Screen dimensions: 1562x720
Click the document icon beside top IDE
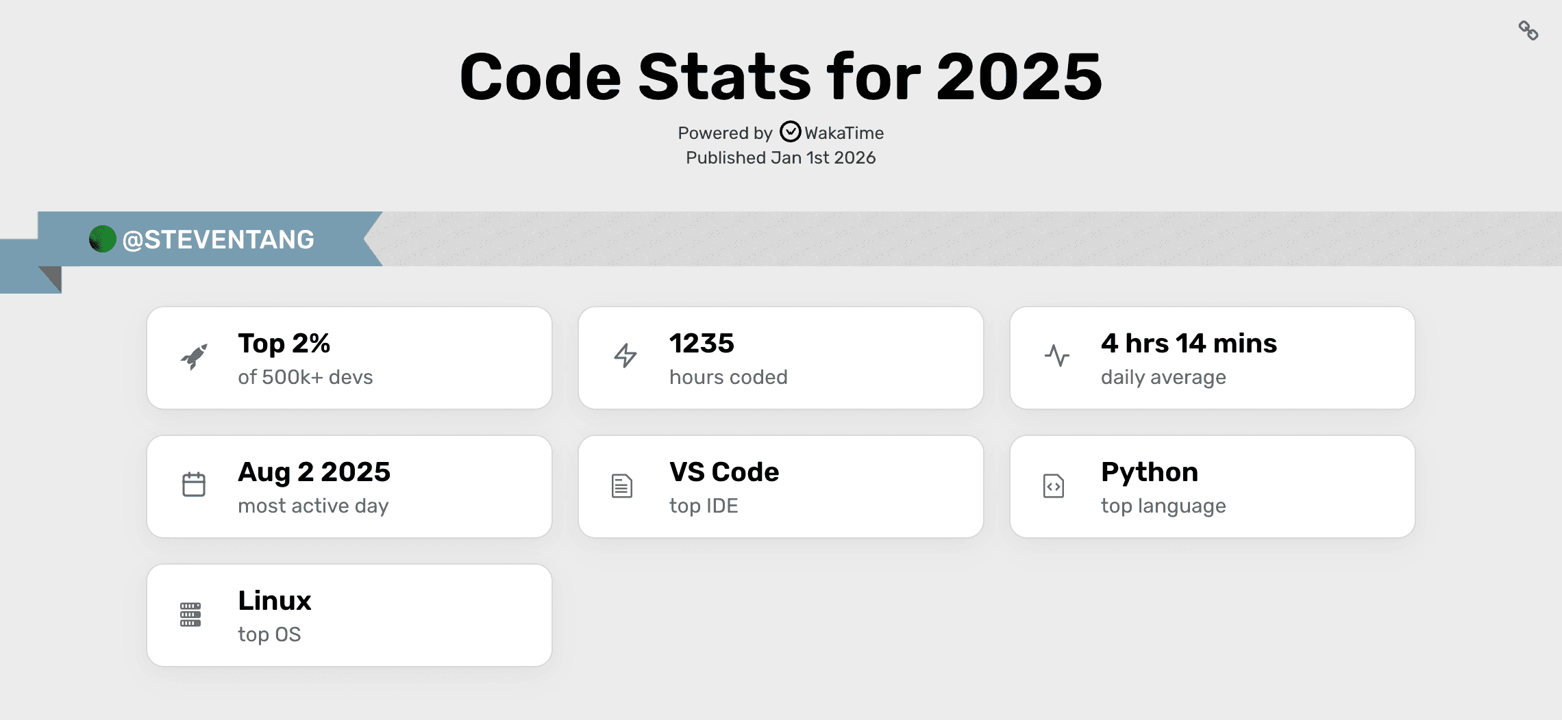[622, 486]
